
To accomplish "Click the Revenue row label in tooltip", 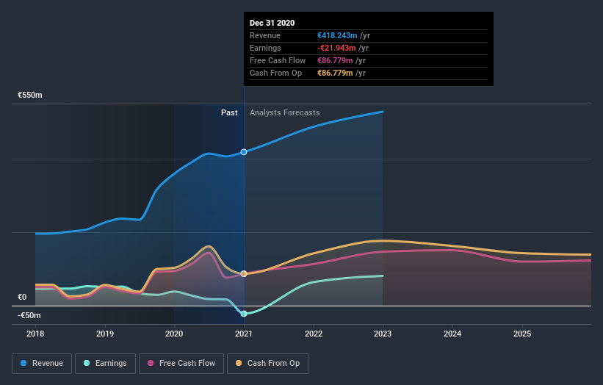I will click(x=265, y=35).
